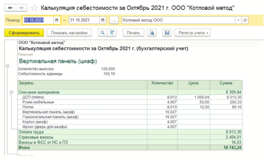This screenshot has height=165, width=269.
Task: Open calendar for the period end date
Action: 103,20
